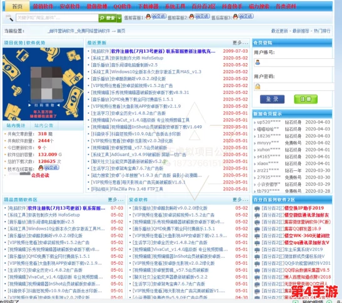Viewport: 342px width, 303px height.
Task: Expand 更多 link in 安卓软件 panel
Action: pyautogui.click(x=240, y=200)
